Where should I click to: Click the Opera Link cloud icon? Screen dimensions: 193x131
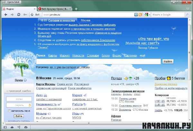pos(12,127)
